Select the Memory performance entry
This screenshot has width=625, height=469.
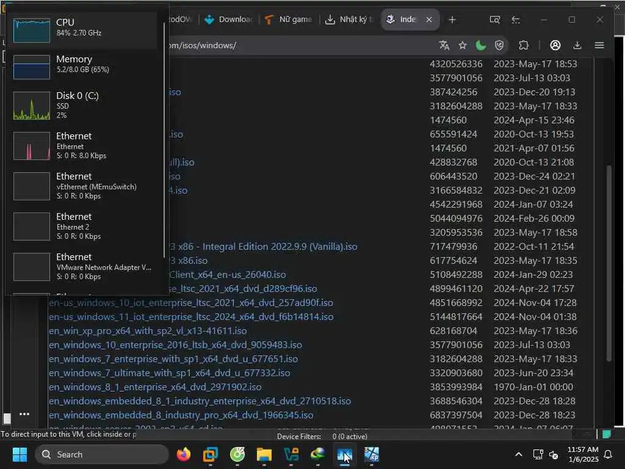pyautogui.click(x=84, y=66)
